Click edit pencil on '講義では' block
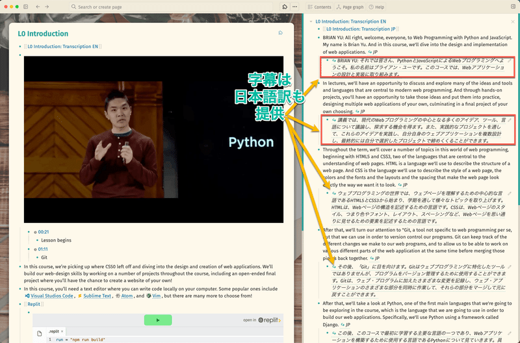Viewport: 520px width, 343px height. pos(510,120)
